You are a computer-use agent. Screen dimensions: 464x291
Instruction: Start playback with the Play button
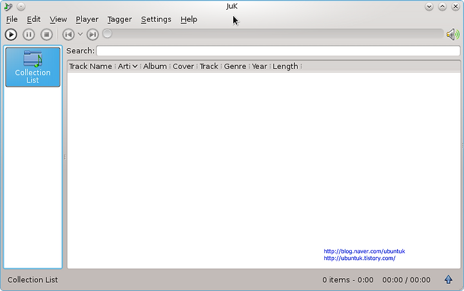click(x=11, y=35)
